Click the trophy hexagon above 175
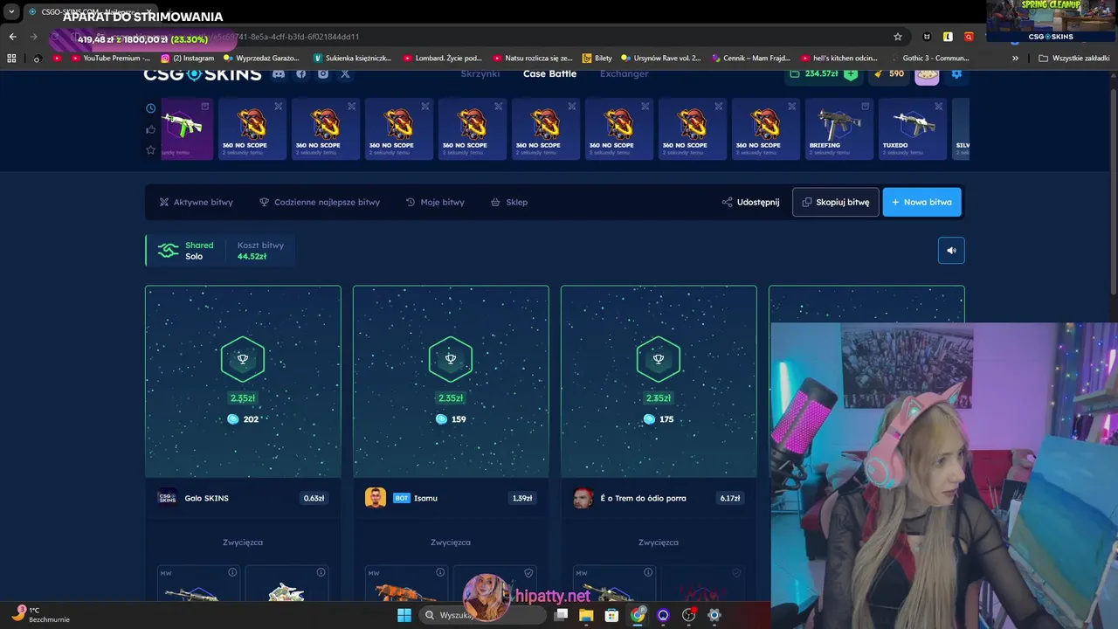 (659, 359)
